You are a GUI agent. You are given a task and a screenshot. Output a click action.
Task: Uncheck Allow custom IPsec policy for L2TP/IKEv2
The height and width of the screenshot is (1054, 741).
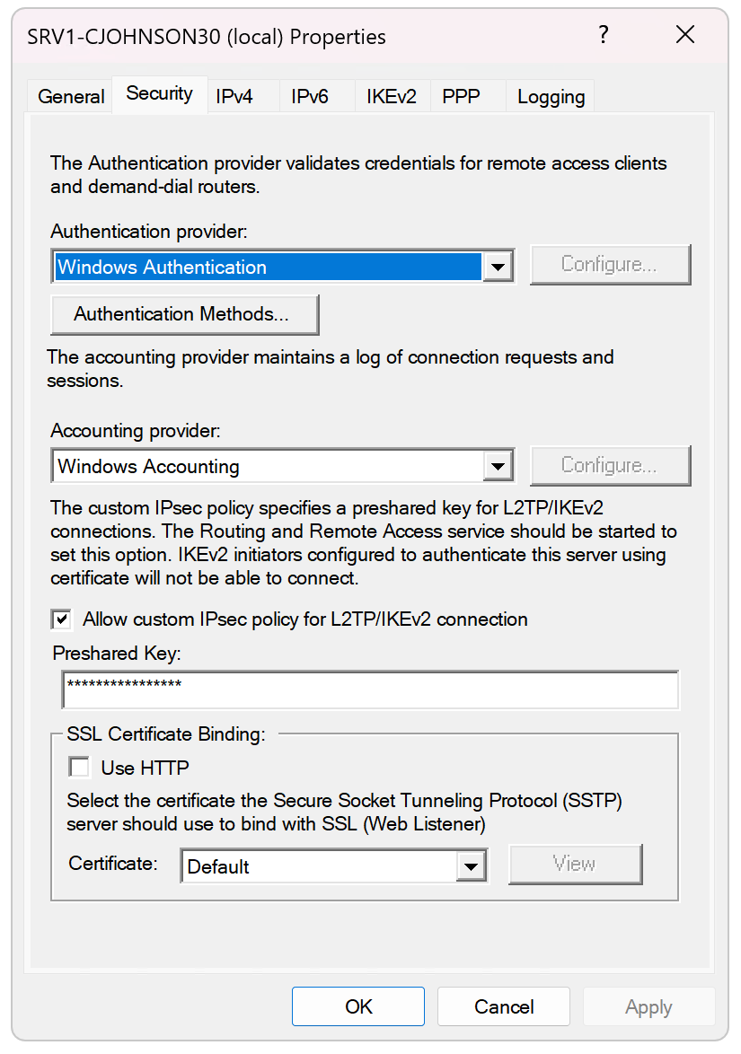point(61,619)
